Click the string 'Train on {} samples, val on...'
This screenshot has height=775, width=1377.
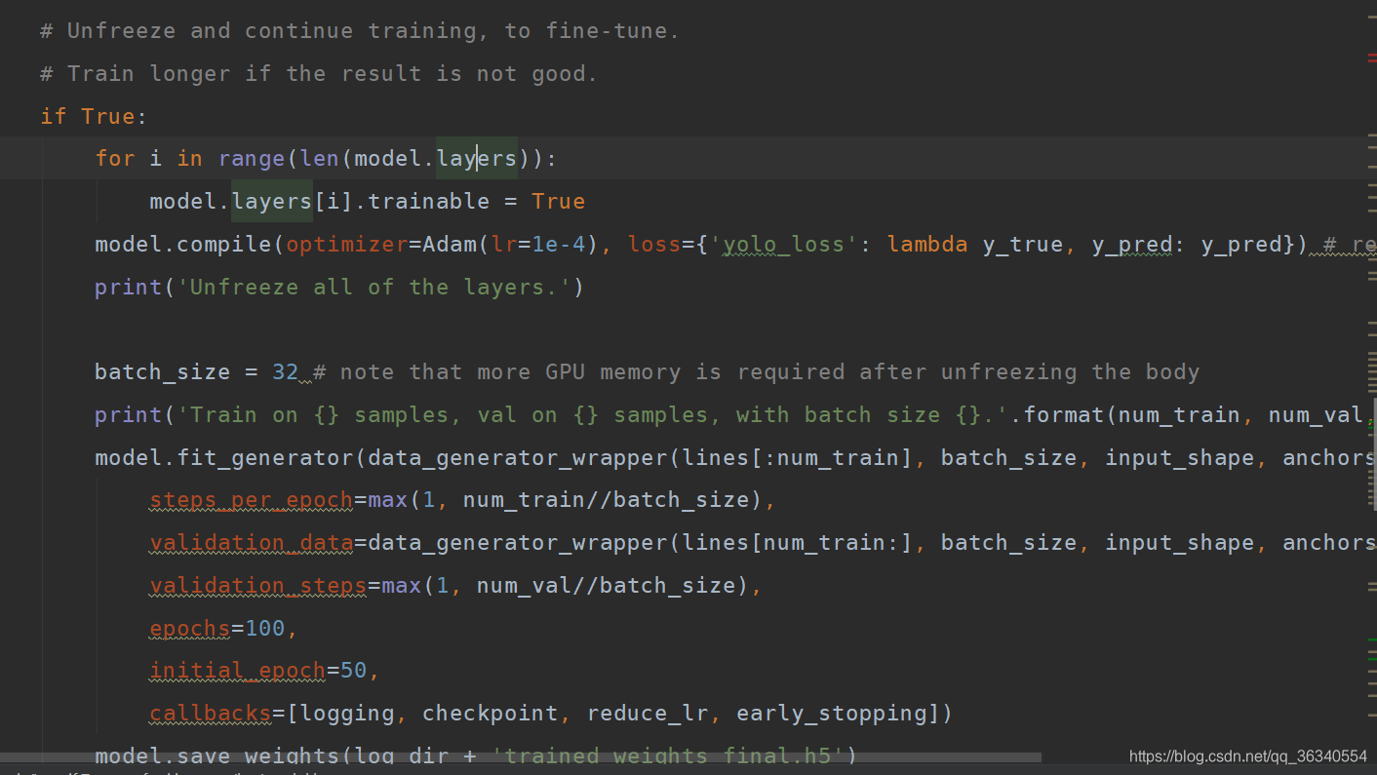tap(593, 414)
